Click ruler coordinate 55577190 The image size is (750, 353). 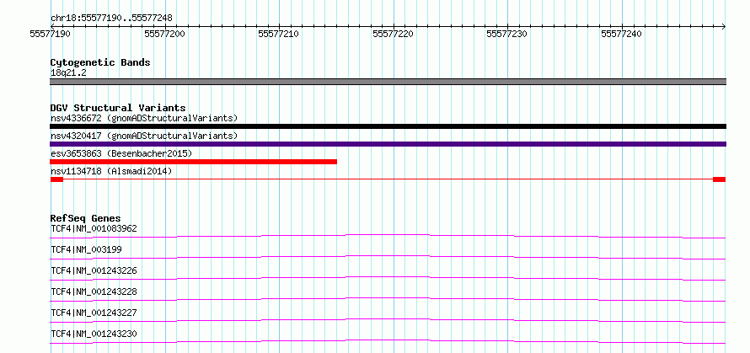pyautogui.click(x=50, y=34)
